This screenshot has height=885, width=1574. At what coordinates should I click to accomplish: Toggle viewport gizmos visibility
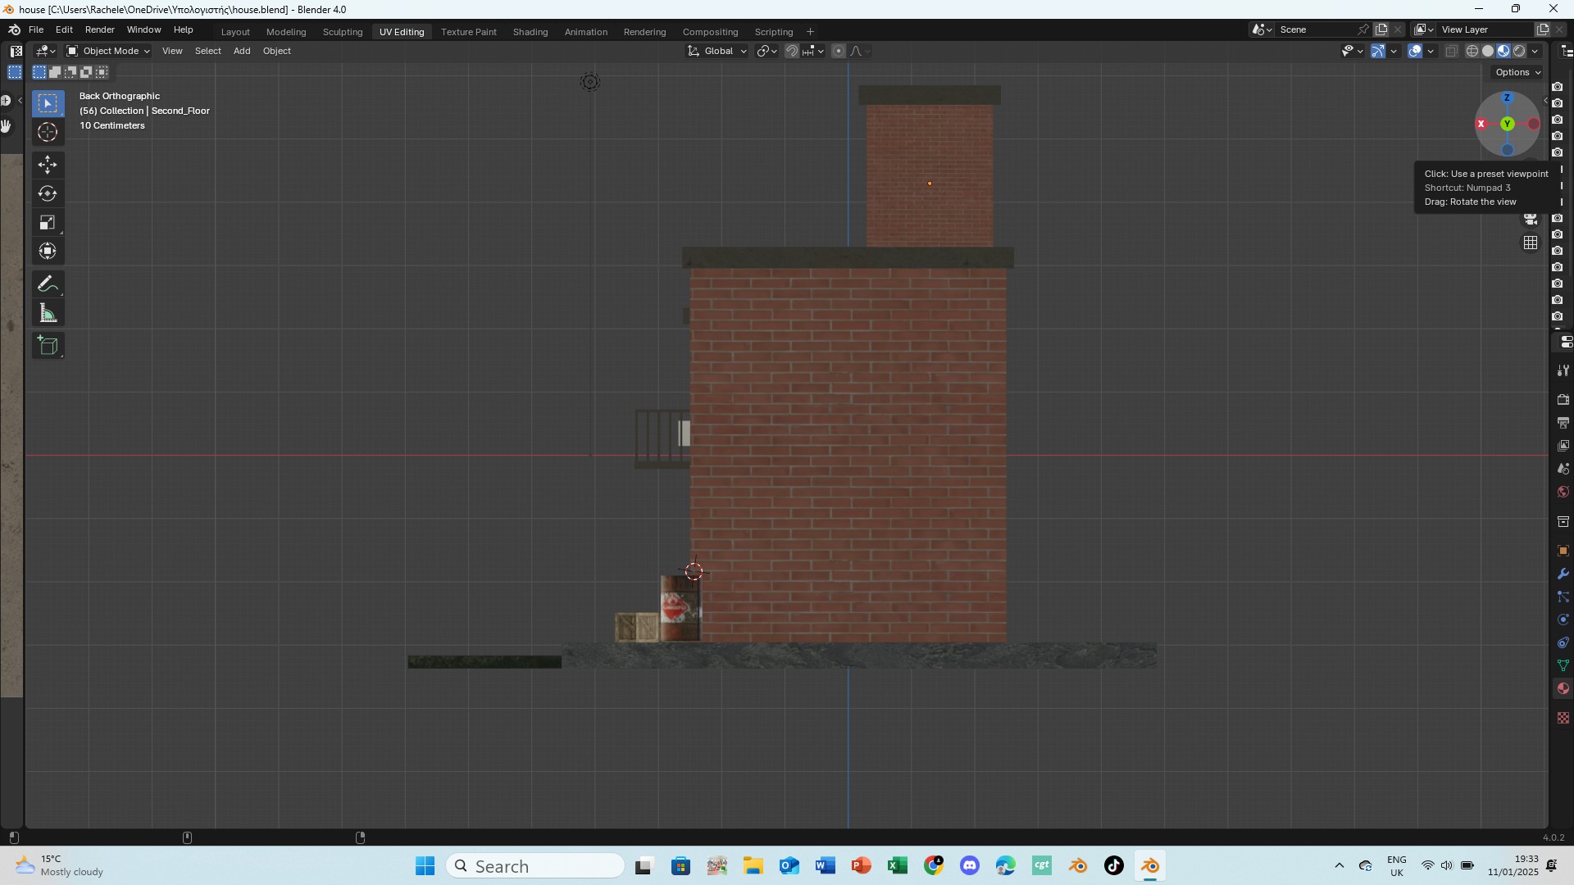[1378, 51]
